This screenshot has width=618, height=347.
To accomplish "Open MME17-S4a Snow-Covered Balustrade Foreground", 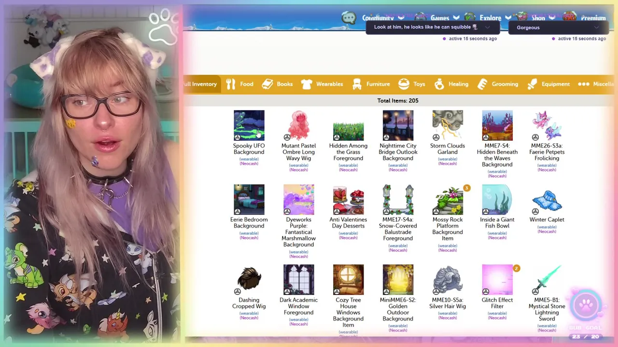I will pos(398,199).
